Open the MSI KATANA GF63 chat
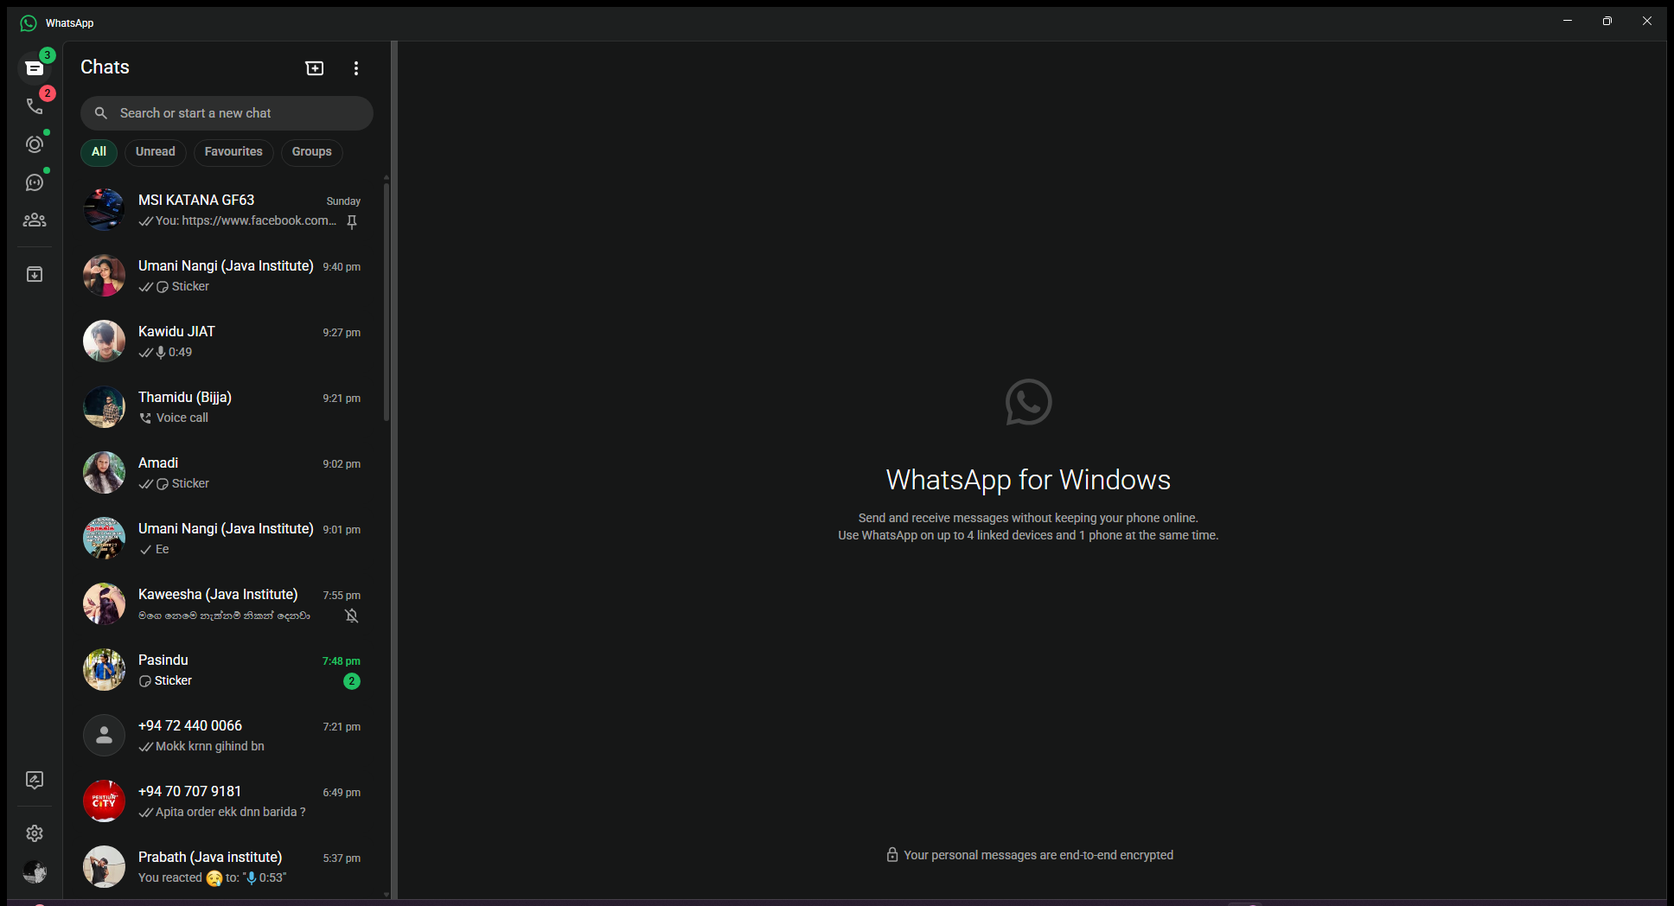 (x=227, y=210)
